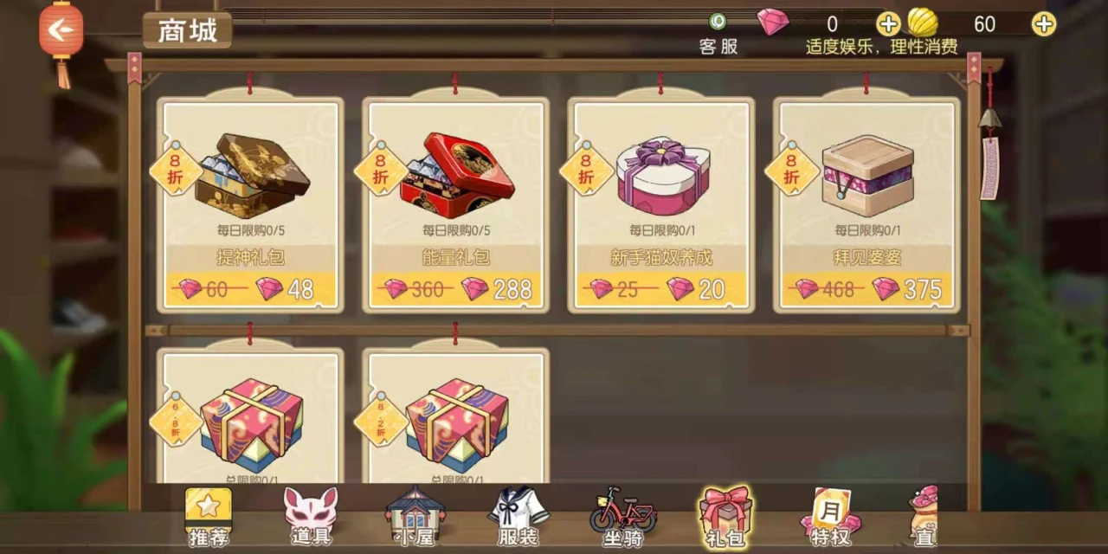Buy 拜见婆婆 for 375 gems
This screenshot has width=1108, height=554.
point(866,289)
